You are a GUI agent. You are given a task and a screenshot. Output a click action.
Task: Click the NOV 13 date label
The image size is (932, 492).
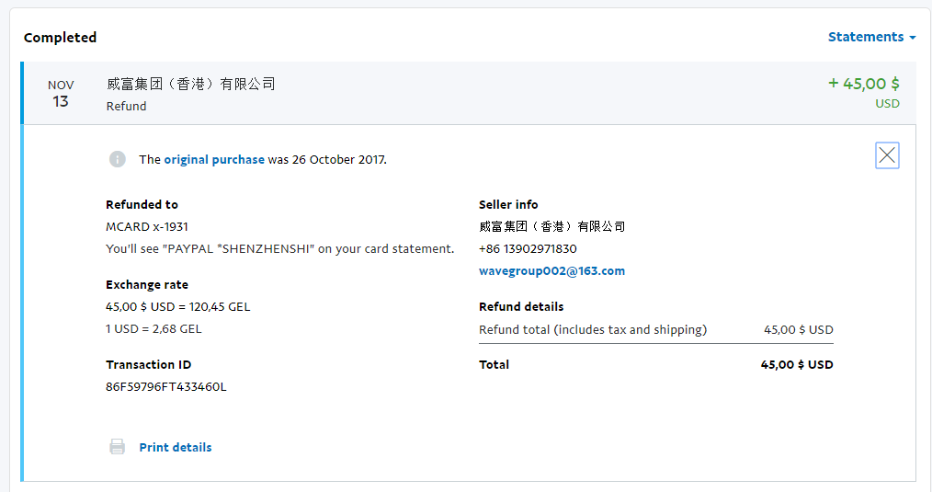[61, 94]
